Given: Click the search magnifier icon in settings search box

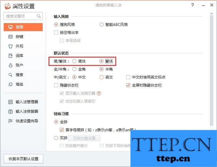Looking at the screenshot, I should (39, 16).
